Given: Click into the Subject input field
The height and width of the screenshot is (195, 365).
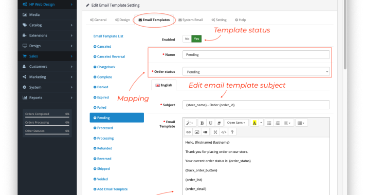Looking at the screenshot, I should click(x=256, y=105).
